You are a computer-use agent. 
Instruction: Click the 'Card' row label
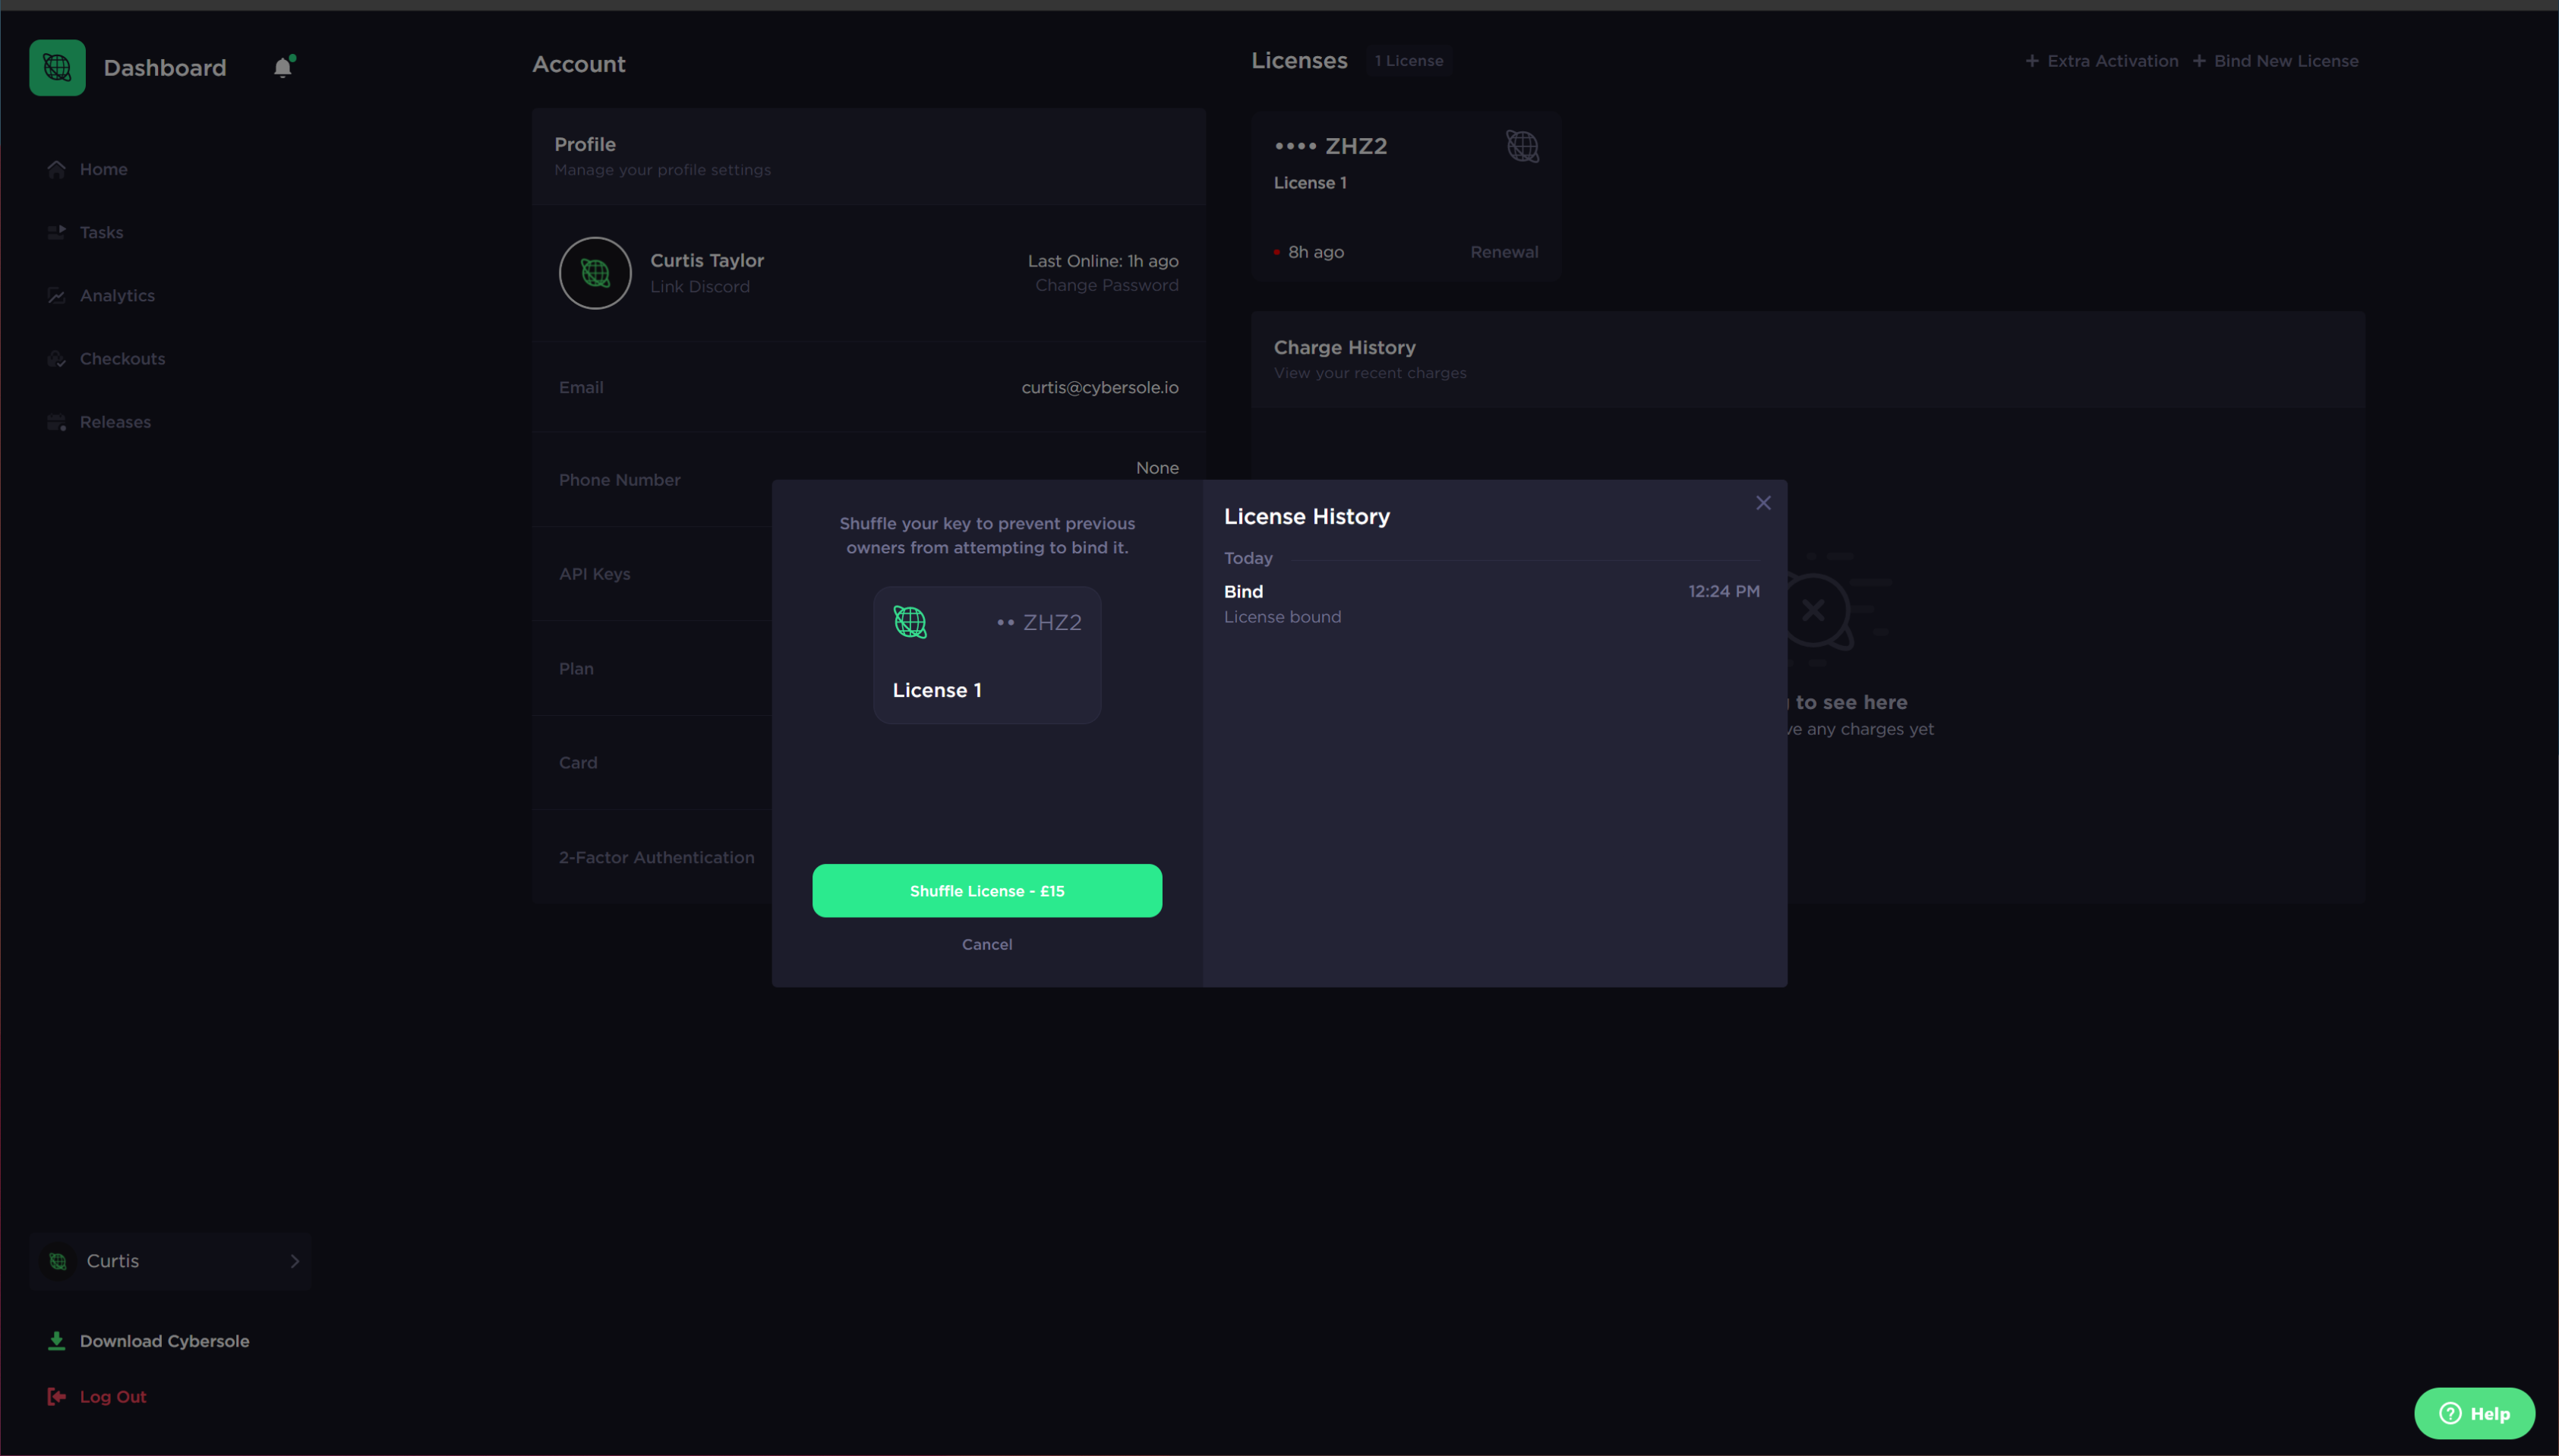pyautogui.click(x=578, y=762)
